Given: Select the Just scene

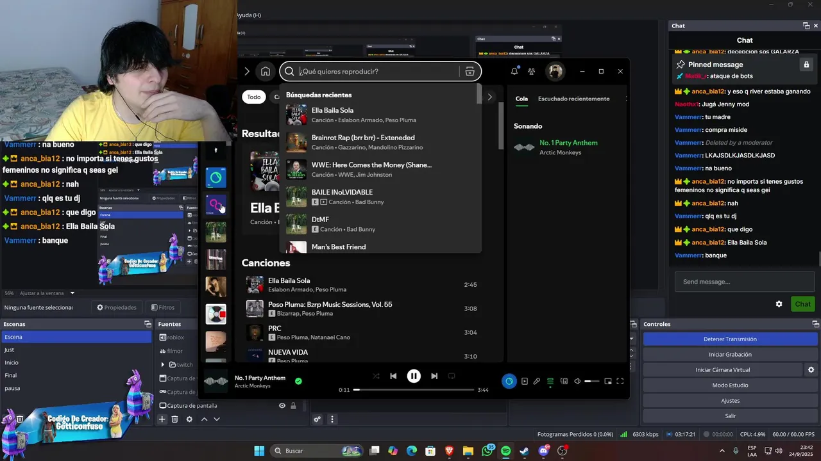Looking at the screenshot, I should [x=76, y=350].
